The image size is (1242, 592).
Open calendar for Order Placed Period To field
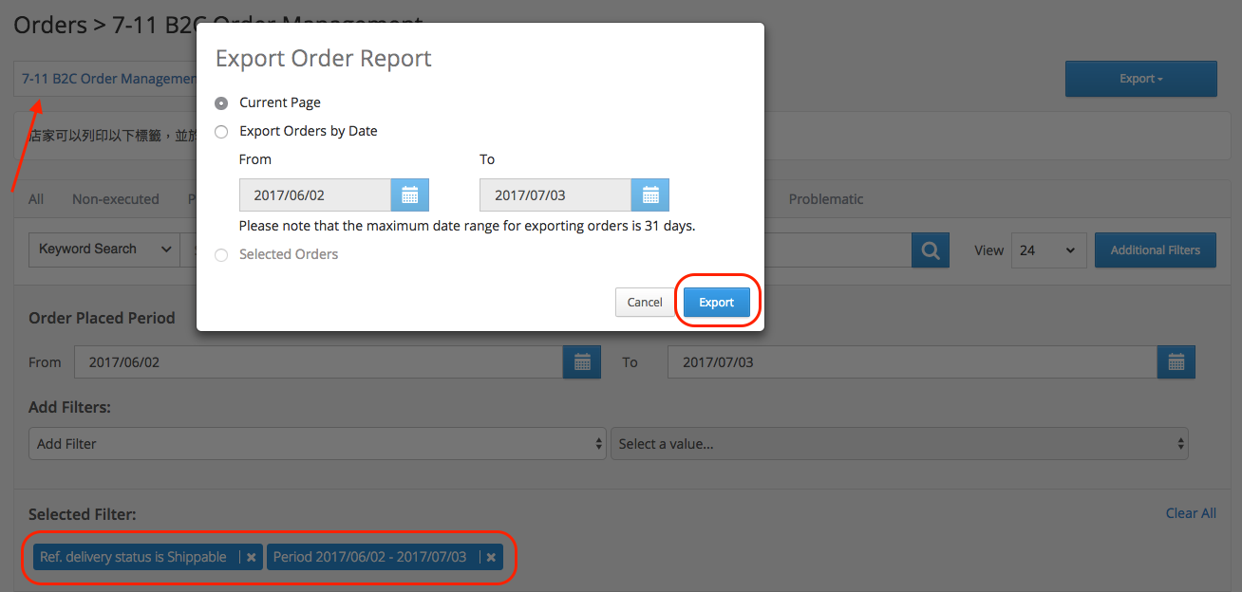1176,361
